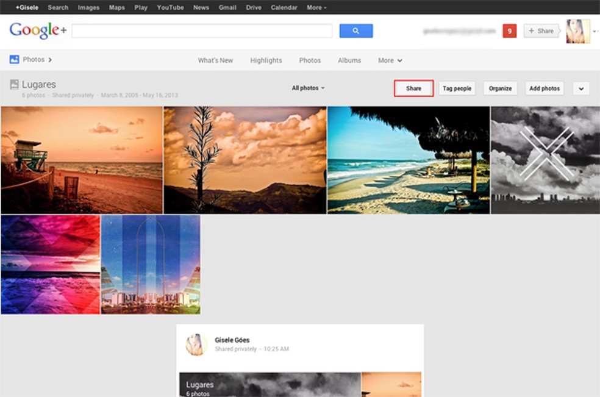The width and height of the screenshot is (600, 397).
Task: Open YouTube in the top bar
Action: tap(170, 7)
